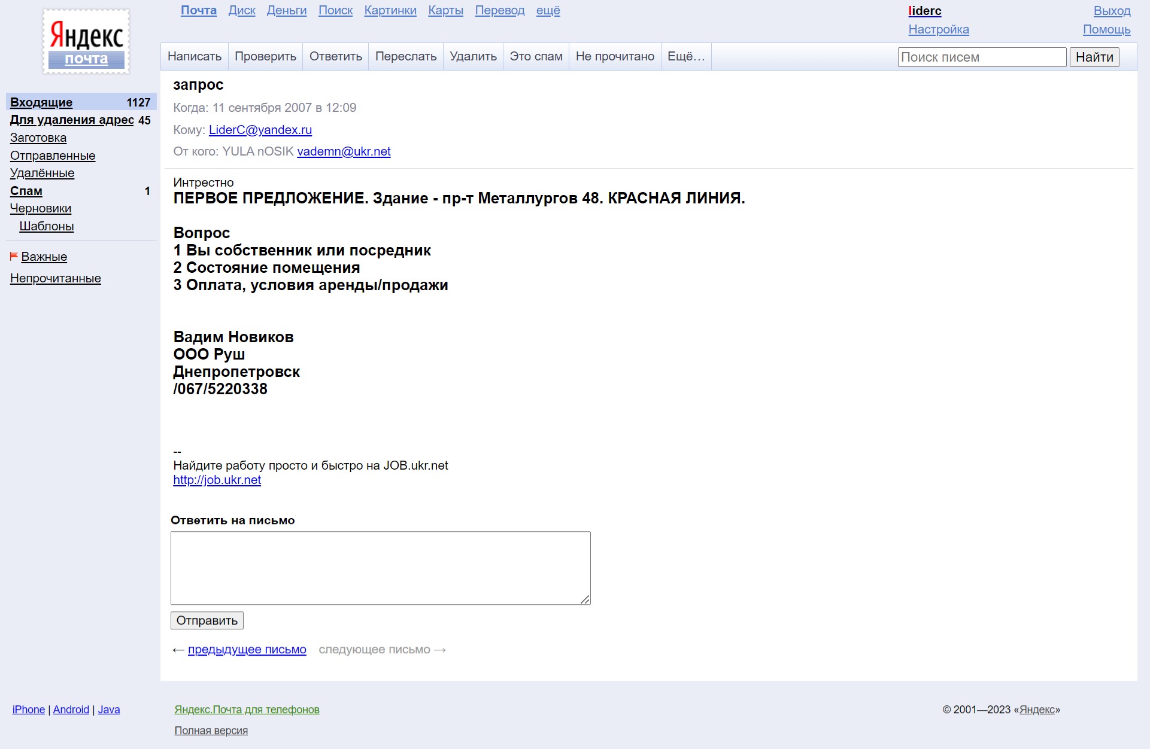Image resolution: width=1150 pixels, height=749 pixels.
Task: Open the liderc account link
Action: click(x=925, y=11)
